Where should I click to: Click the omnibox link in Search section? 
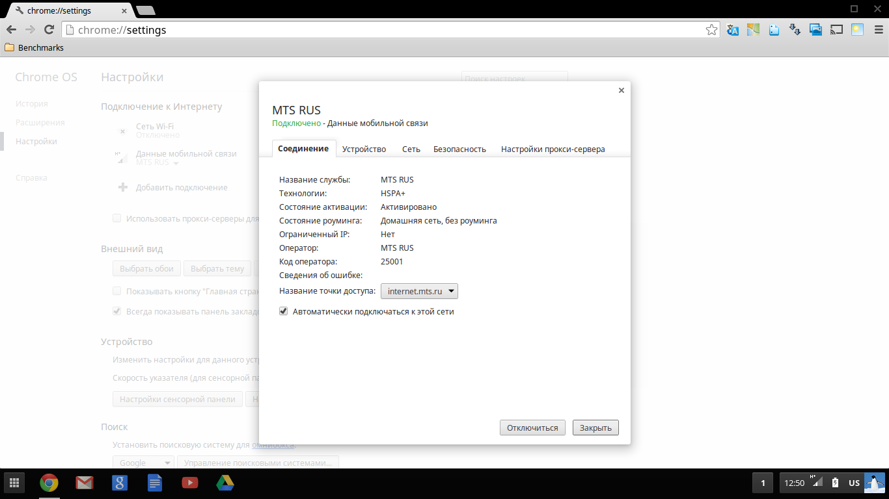click(273, 445)
